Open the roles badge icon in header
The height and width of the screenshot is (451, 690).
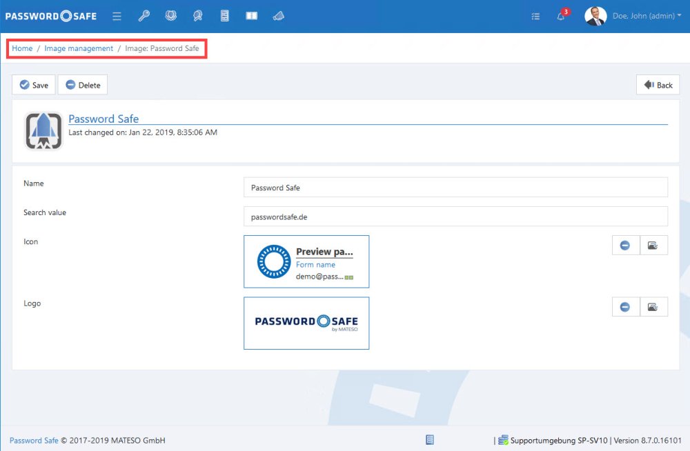[x=197, y=17]
